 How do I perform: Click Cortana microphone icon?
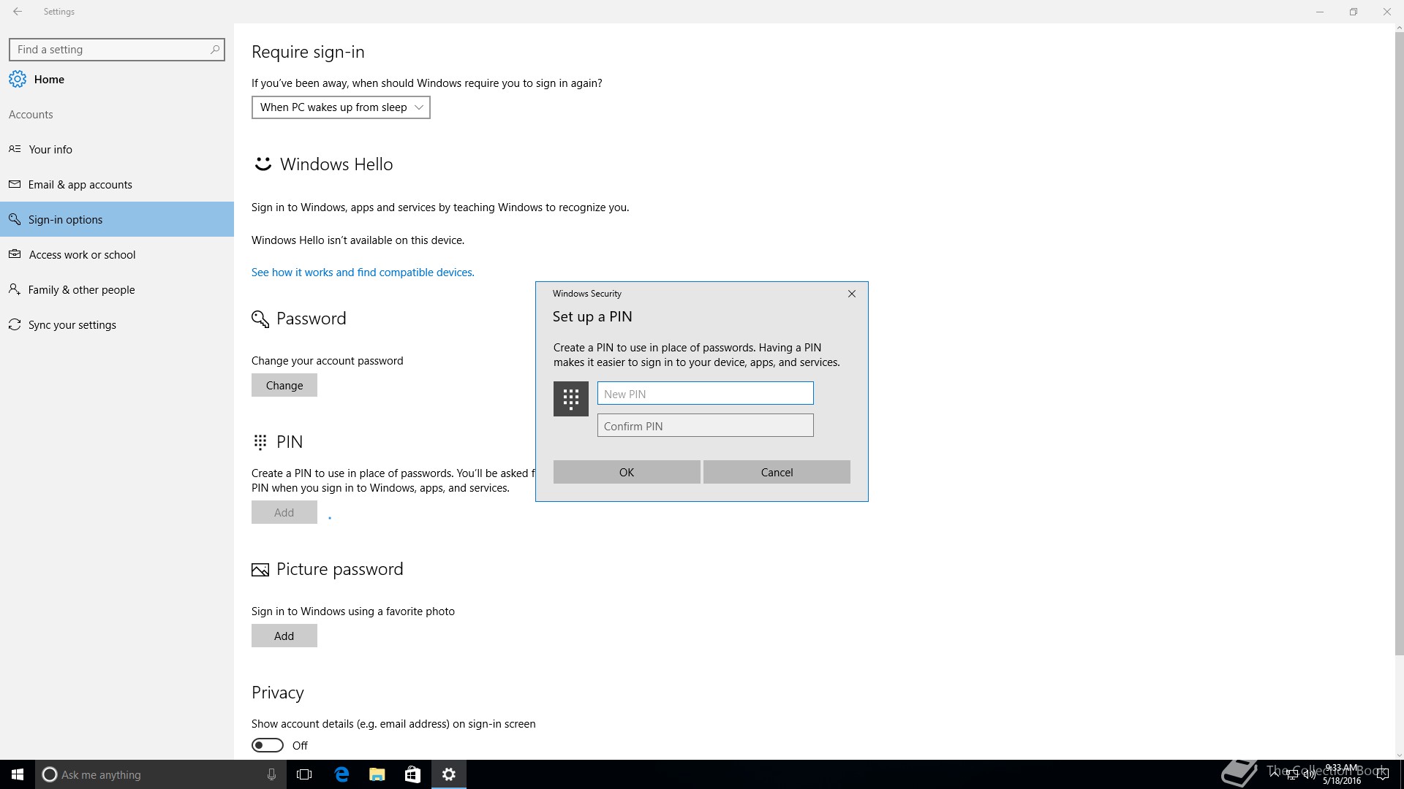(271, 774)
